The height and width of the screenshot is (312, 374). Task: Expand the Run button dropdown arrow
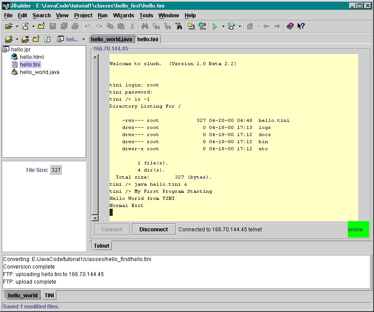pos(223,27)
